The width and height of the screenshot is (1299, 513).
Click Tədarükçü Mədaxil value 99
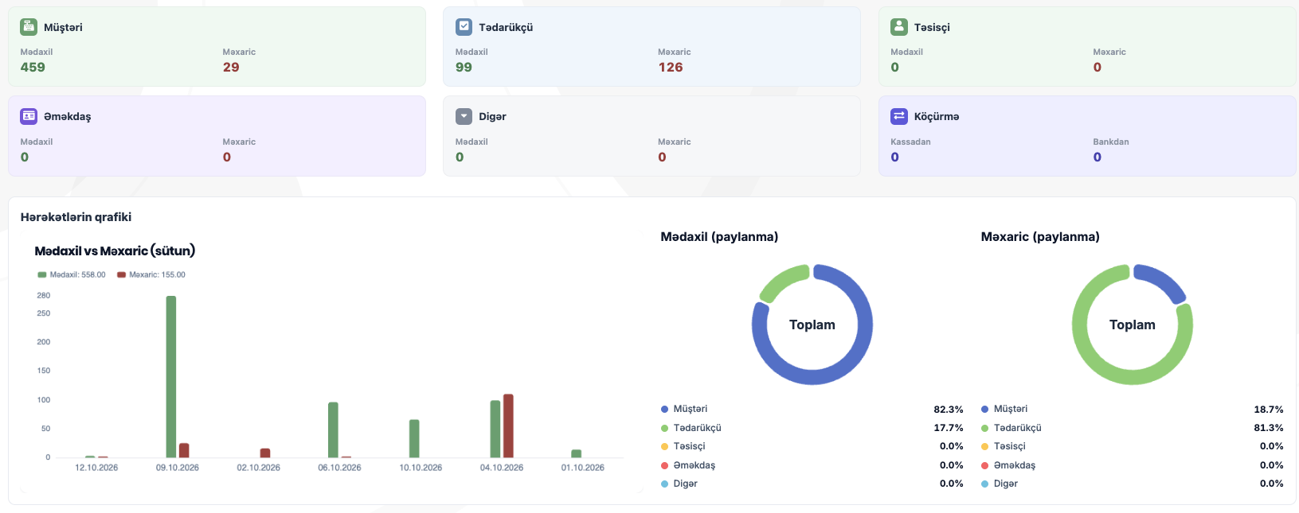464,68
